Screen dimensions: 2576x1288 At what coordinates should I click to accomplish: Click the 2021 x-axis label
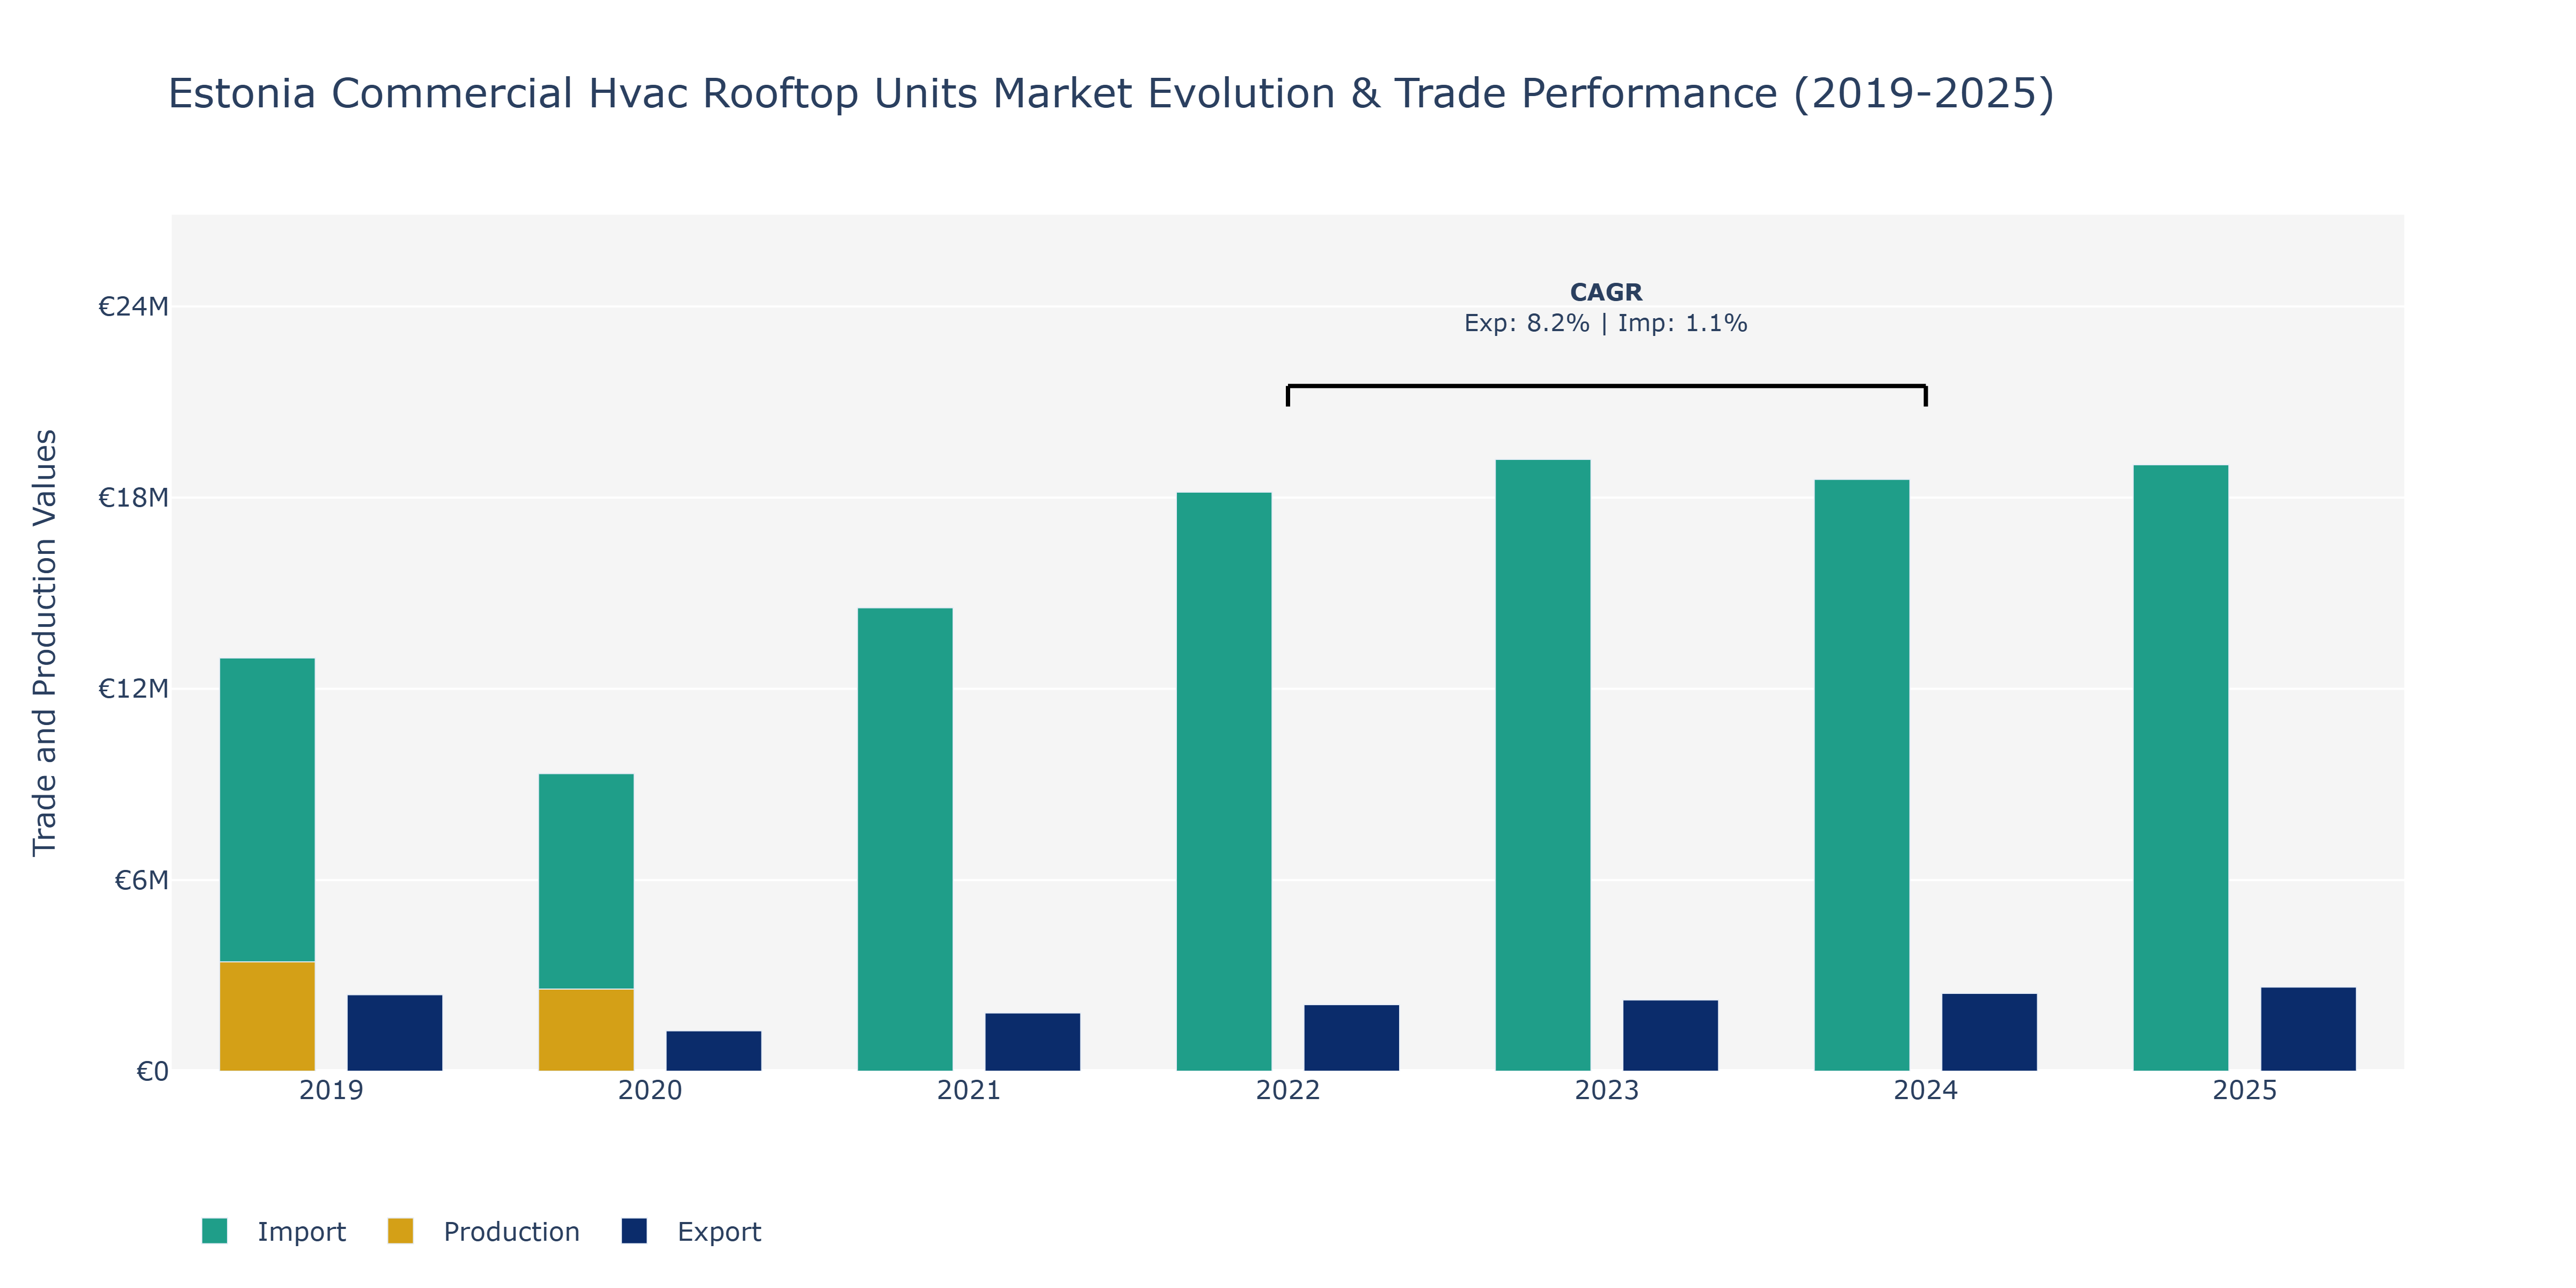click(x=969, y=1090)
